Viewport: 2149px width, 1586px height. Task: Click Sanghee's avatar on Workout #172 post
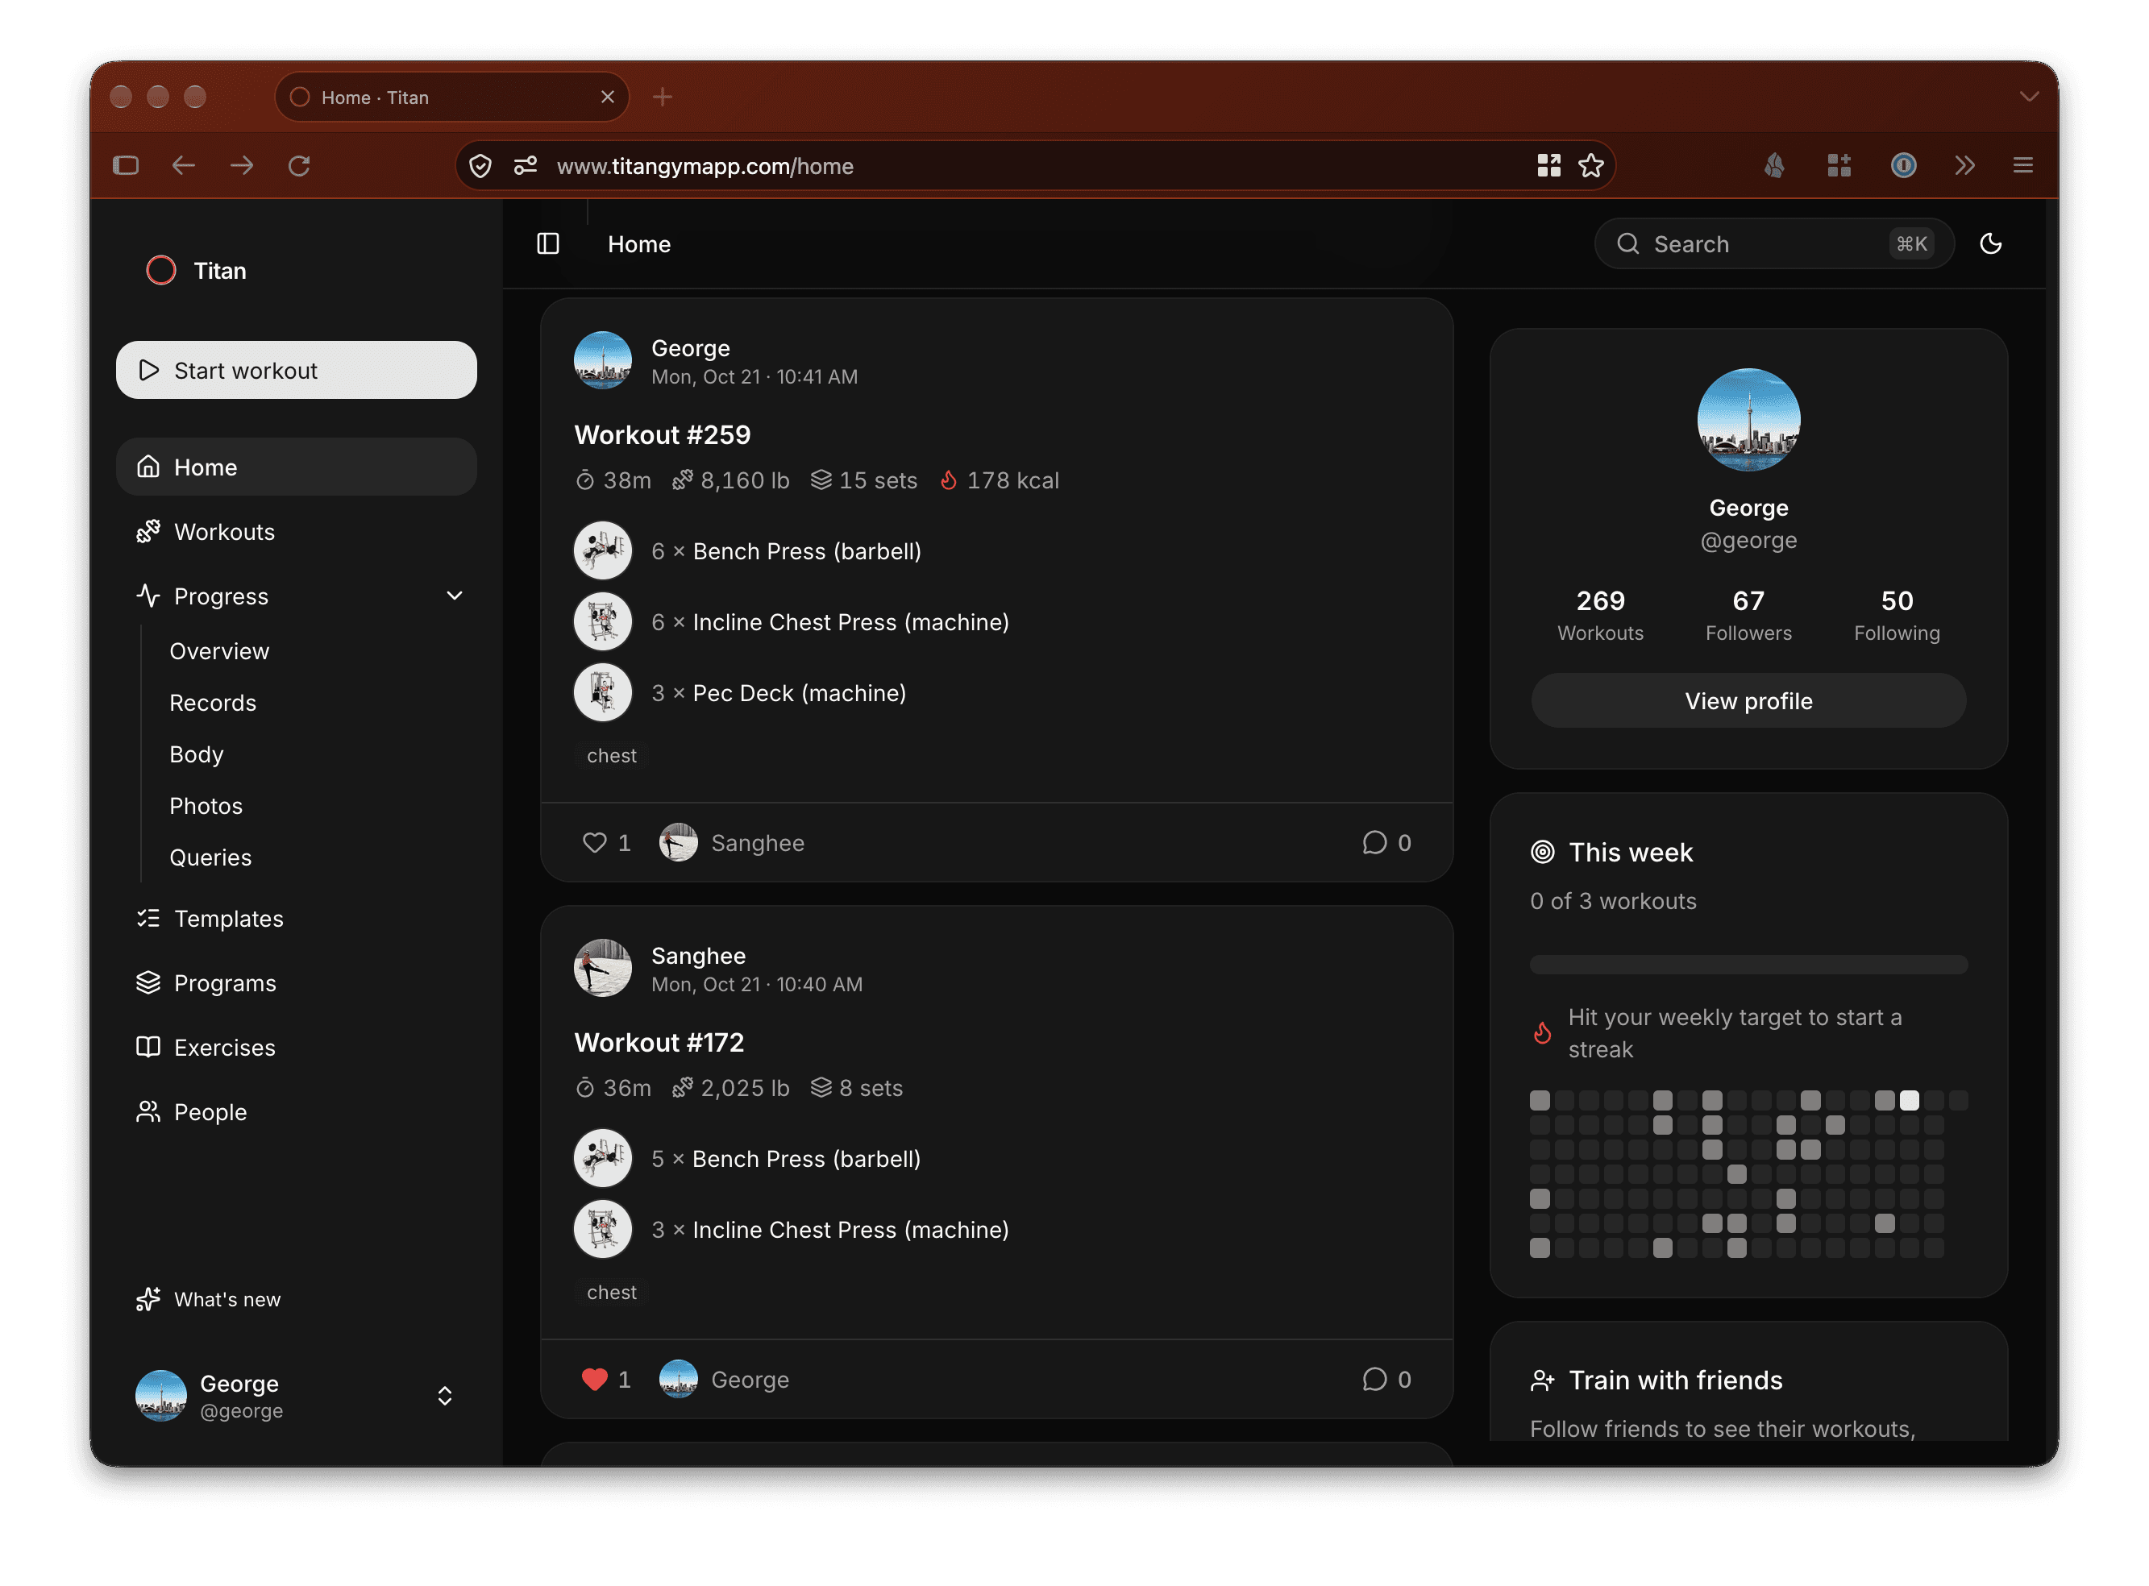[603, 969]
